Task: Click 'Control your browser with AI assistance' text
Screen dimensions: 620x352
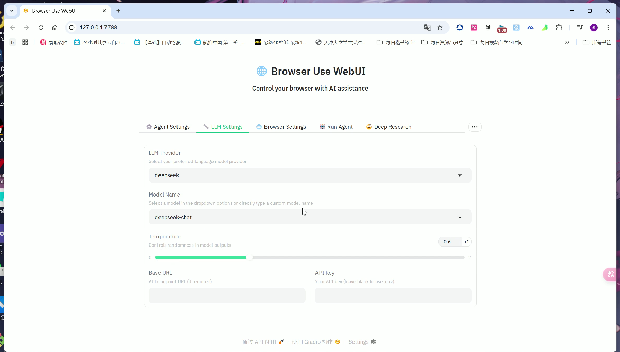Action: (x=310, y=89)
